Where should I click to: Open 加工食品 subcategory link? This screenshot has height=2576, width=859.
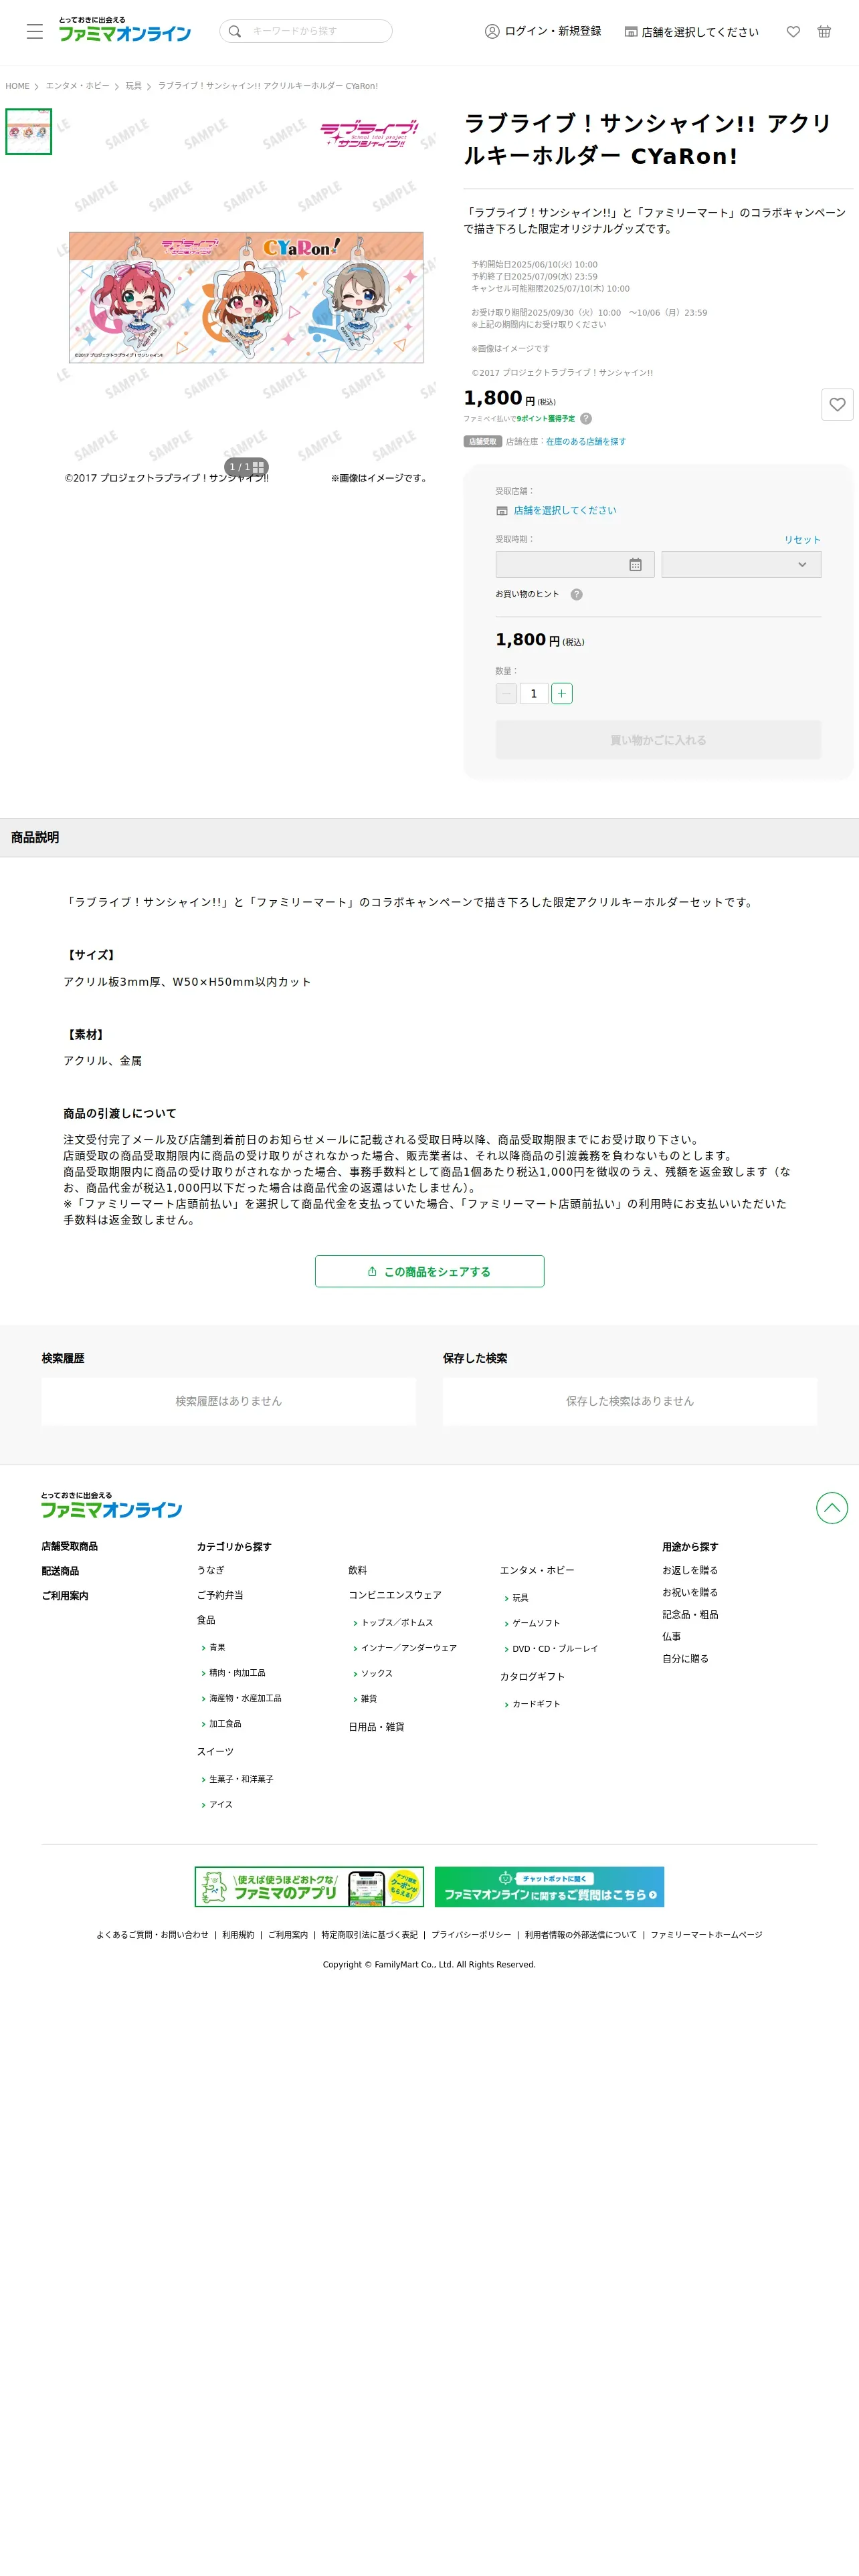(x=225, y=1723)
